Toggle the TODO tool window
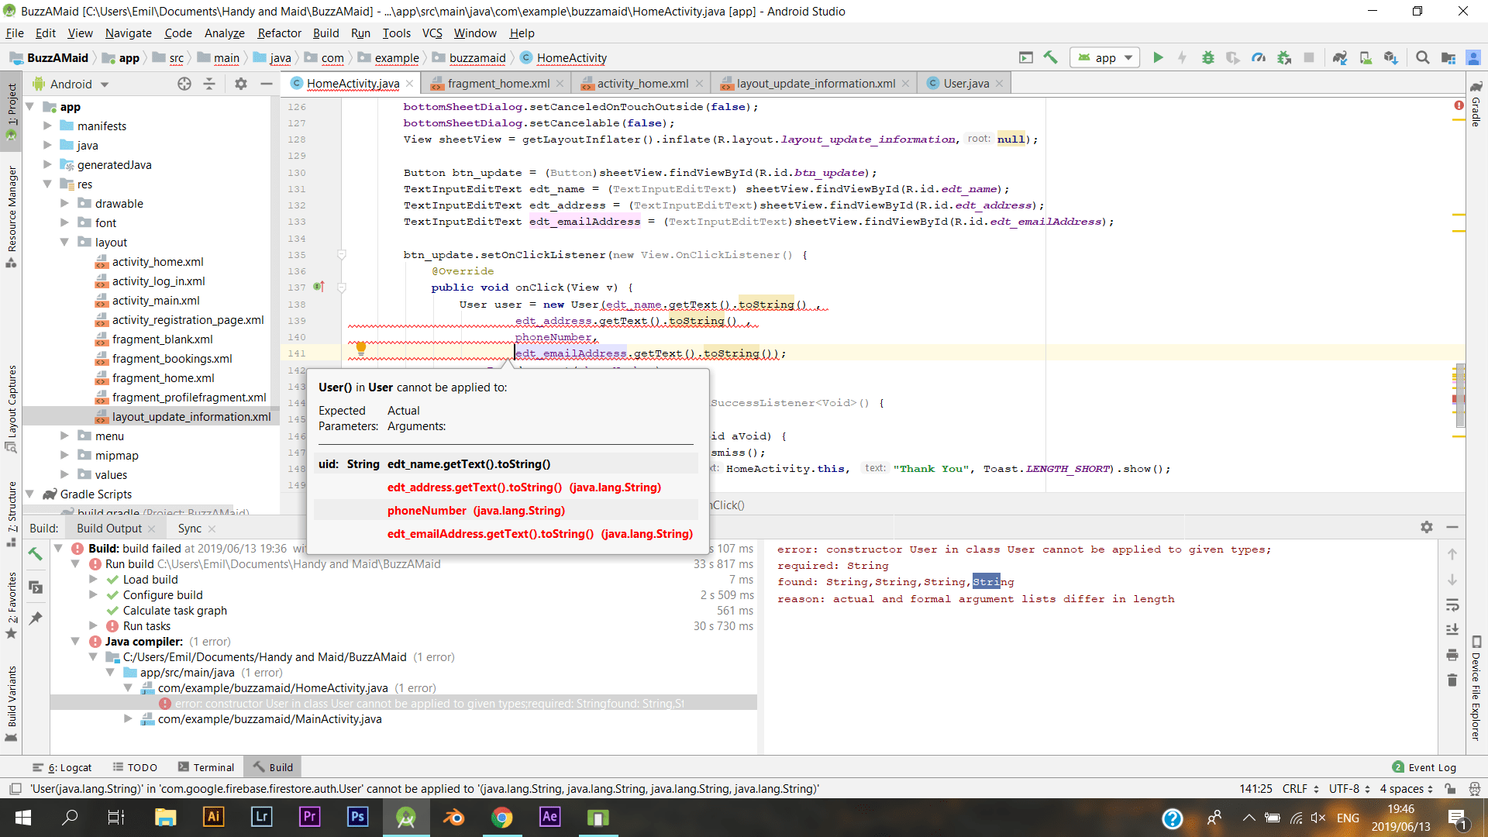 135,767
